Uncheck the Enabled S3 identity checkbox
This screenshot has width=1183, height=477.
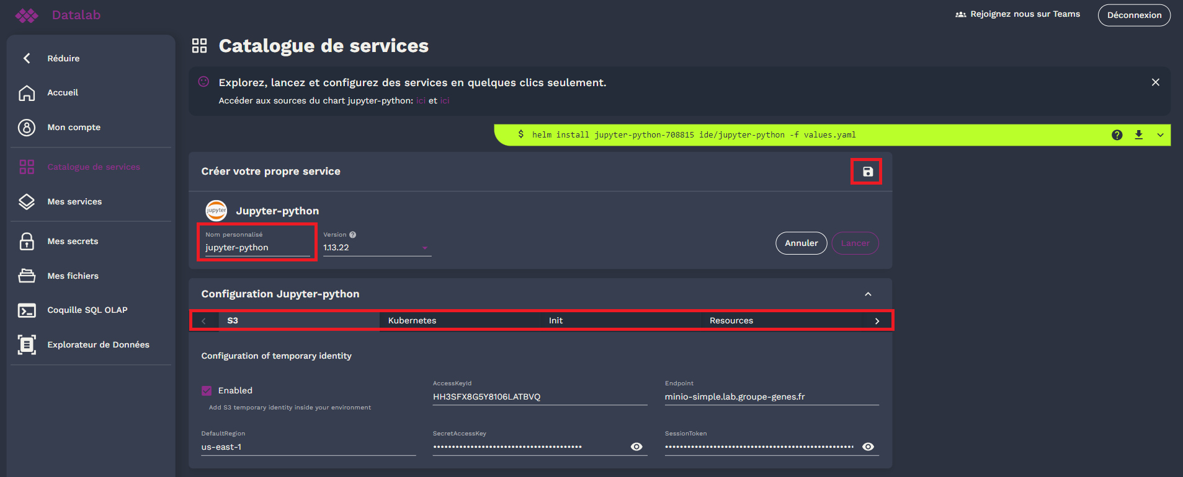[x=207, y=391]
